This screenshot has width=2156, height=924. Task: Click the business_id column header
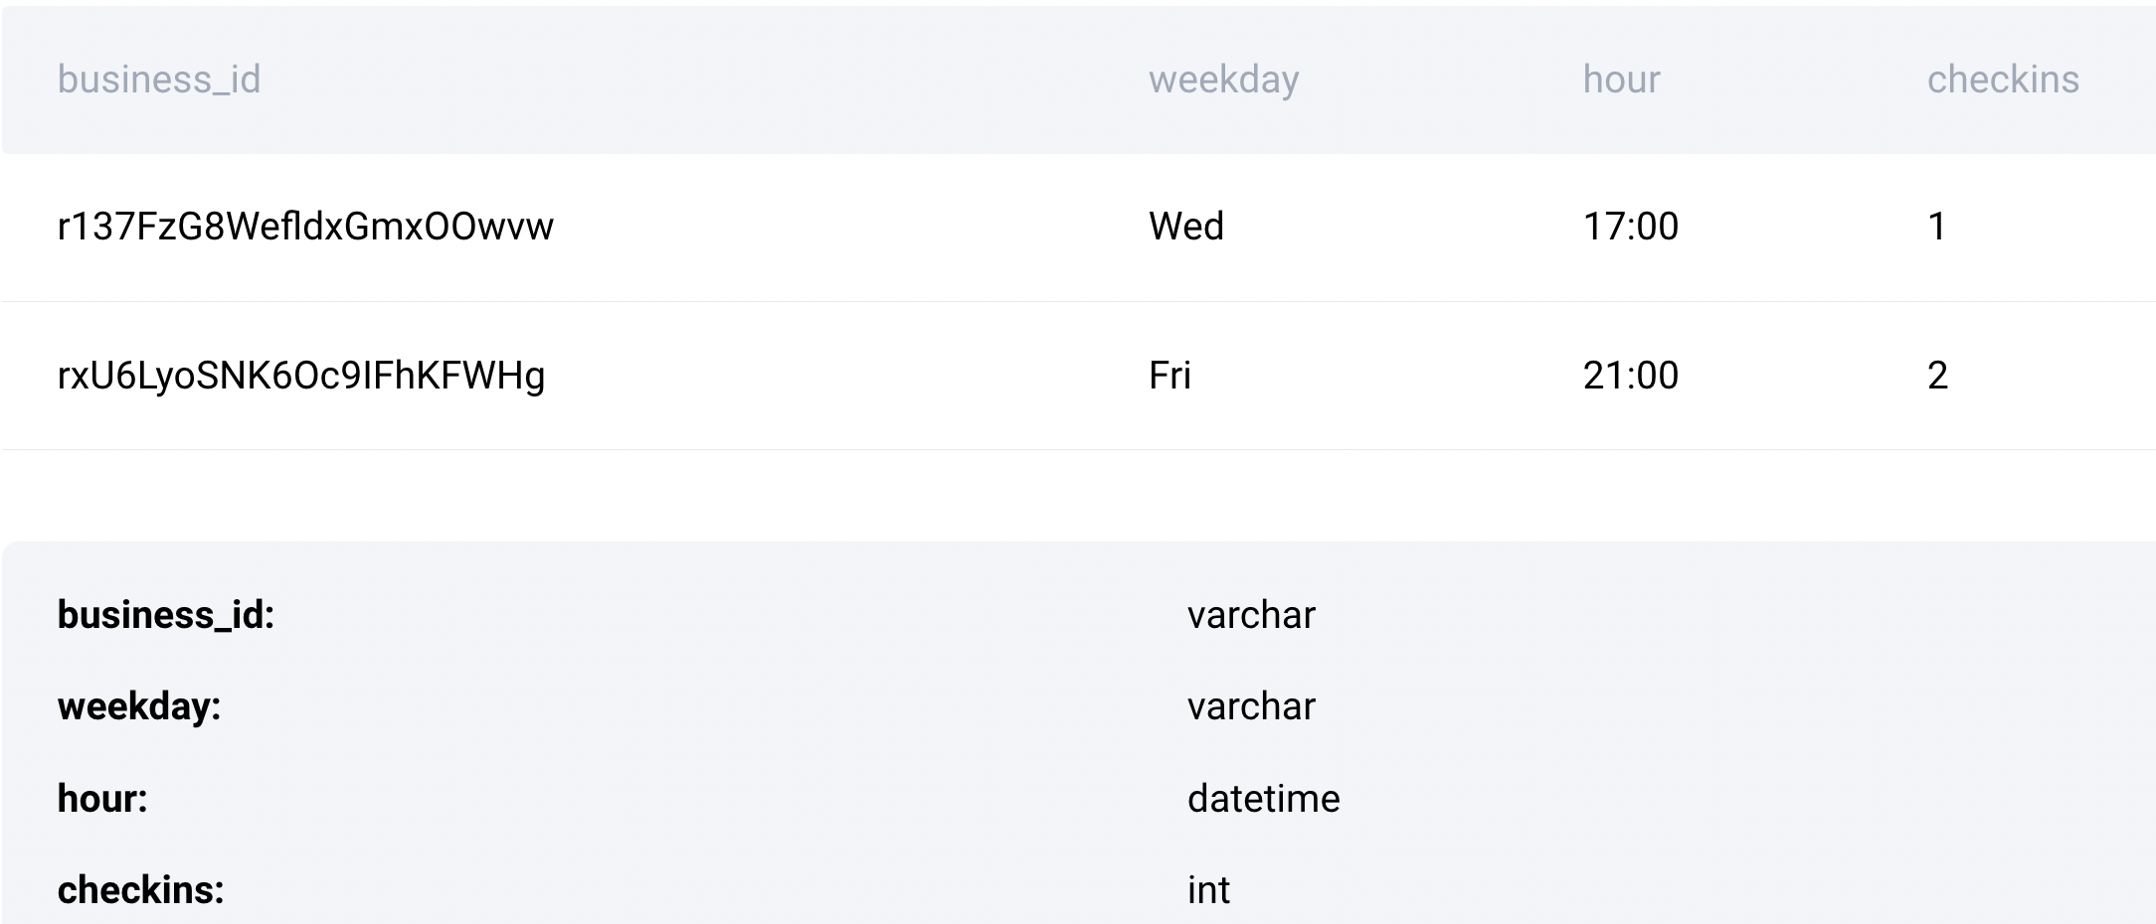[159, 79]
